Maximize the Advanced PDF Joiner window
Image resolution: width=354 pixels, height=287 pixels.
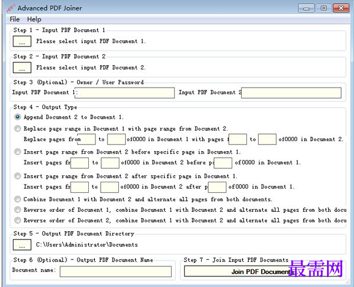coord(323,8)
